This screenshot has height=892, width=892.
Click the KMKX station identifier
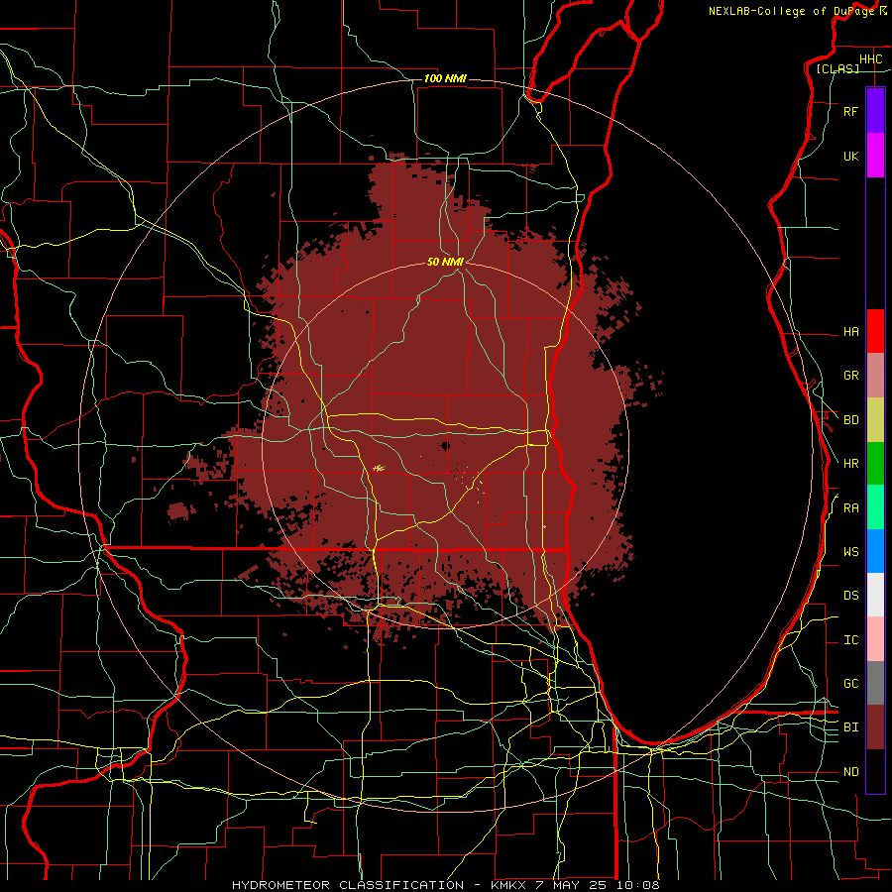point(508,885)
